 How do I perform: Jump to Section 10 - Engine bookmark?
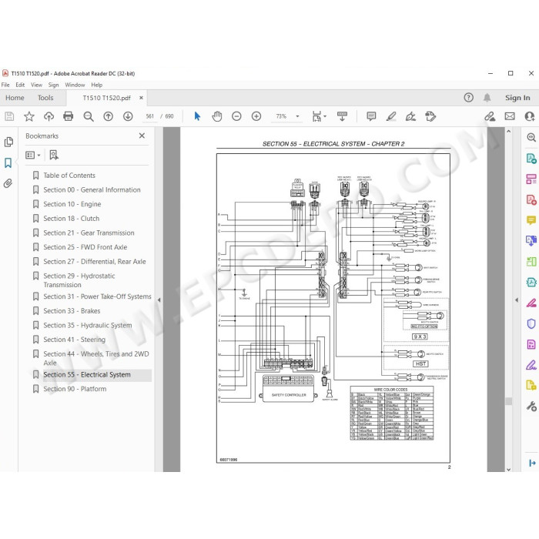click(x=72, y=204)
